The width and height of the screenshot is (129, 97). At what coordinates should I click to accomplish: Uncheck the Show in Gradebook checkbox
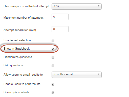[x=53, y=49]
